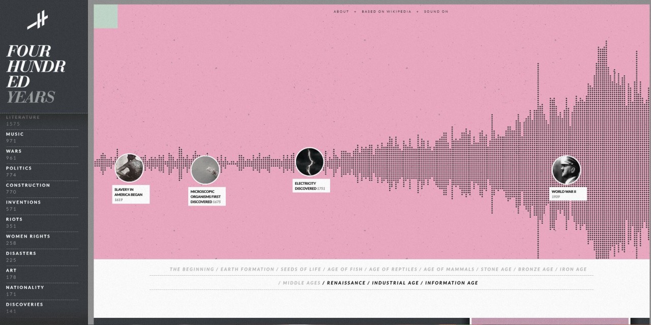Viewport: 651px width, 325px height.
Task: Choose the Inventions category
Action: click(23, 202)
